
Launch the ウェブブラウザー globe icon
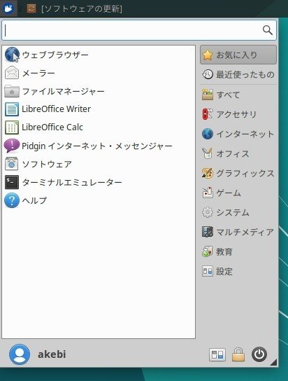coord(12,55)
